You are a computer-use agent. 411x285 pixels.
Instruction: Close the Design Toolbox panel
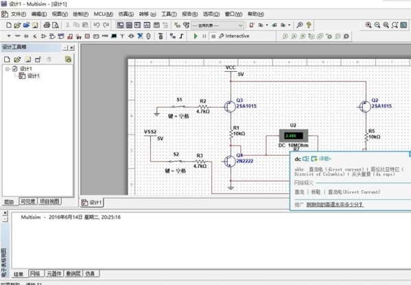71,48
